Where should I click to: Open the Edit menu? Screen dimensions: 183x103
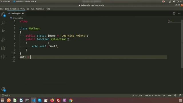coord(7,9)
